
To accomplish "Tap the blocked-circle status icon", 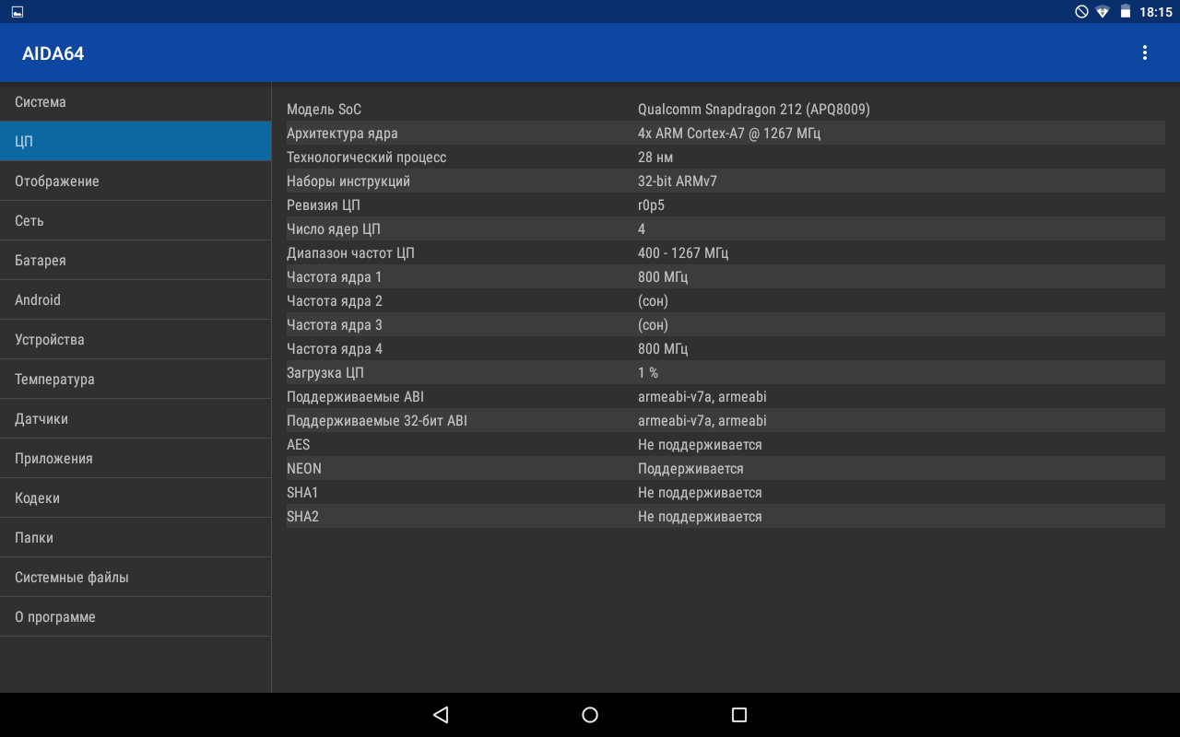I will coord(1081,12).
